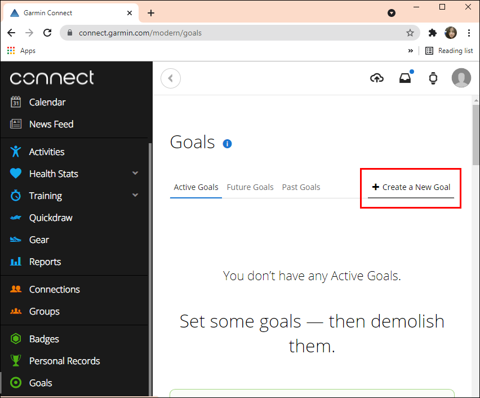Open Chrome tab search dropdown
480x398 pixels.
392,13
